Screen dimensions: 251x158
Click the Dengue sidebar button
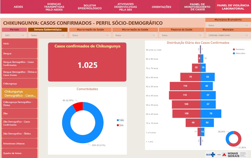(x=19, y=53)
